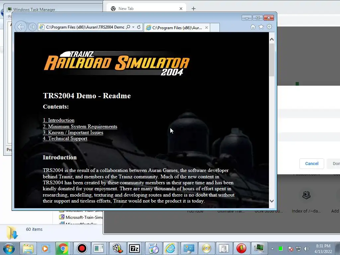The width and height of the screenshot is (340, 255).
Task: Launch Windows Media Player from the taskbar
Action: (45, 248)
